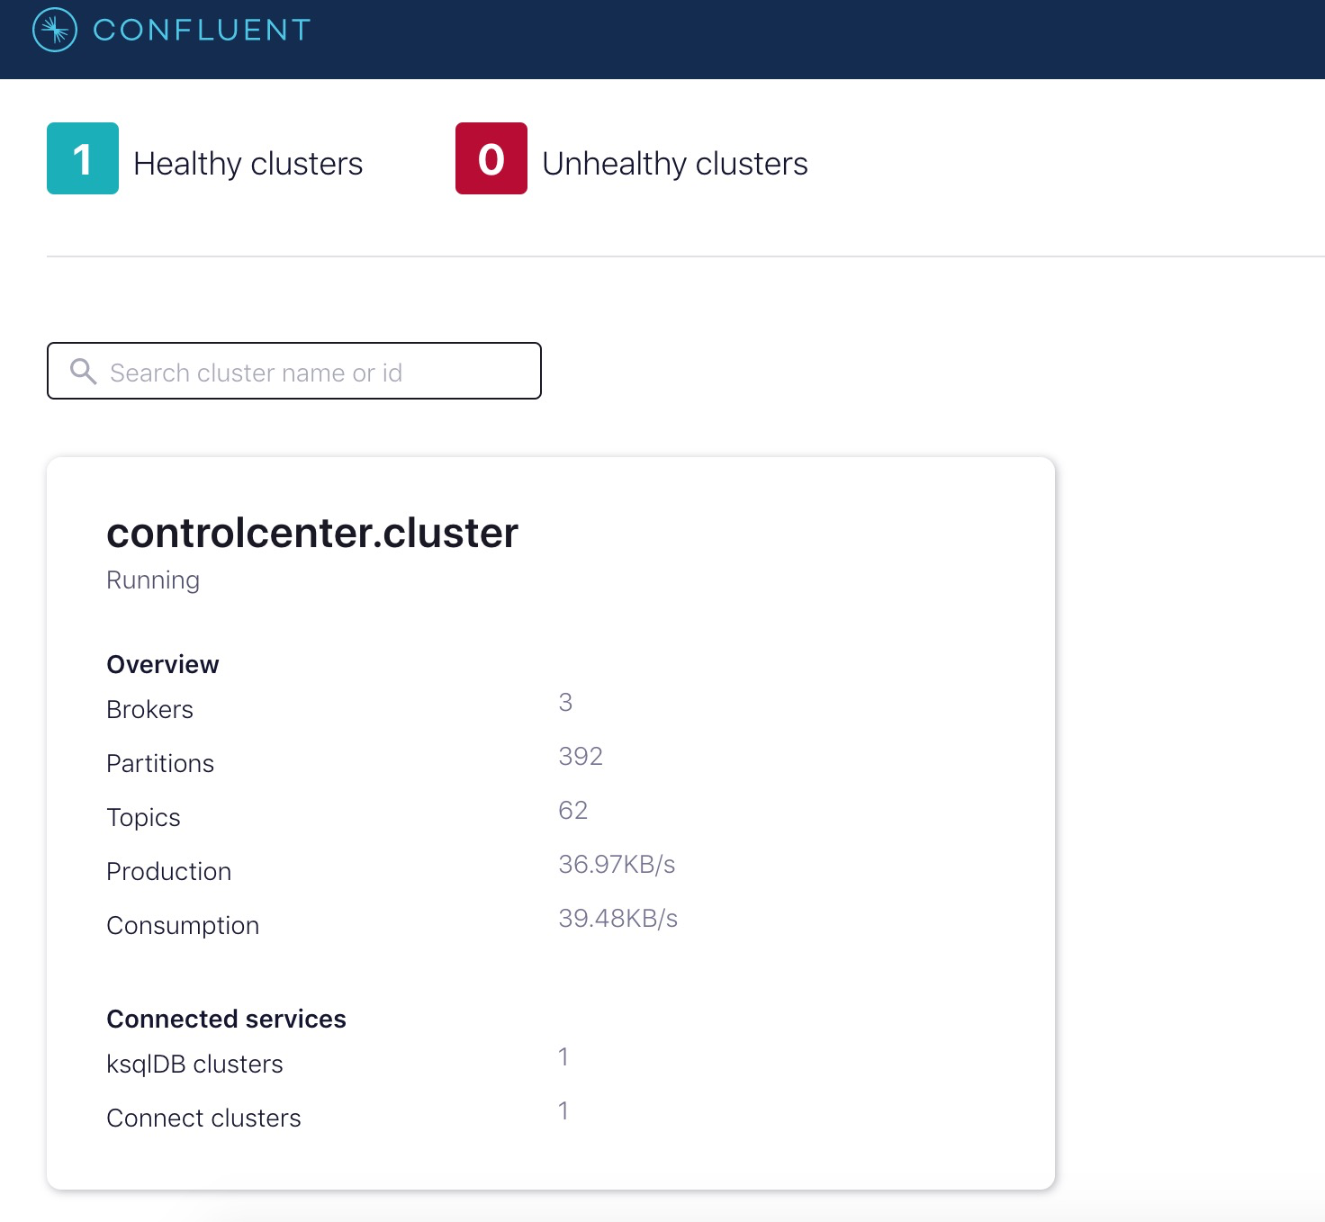Focus the Search cluster name or id field
1325x1222 pixels.
[x=294, y=371]
